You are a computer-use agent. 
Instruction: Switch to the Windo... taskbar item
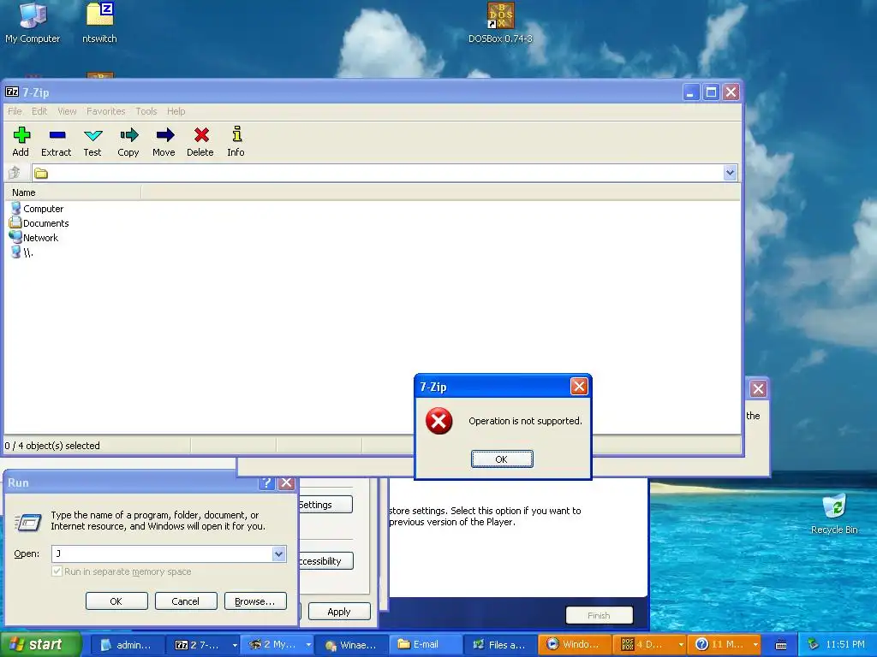(574, 645)
